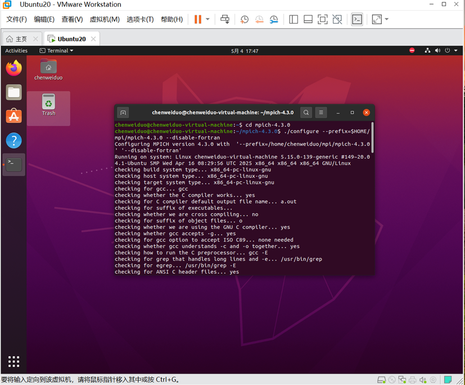Image resolution: width=465 pixels, height=385 pixels.
Task: Open Help from the dock
Action: 13,140
